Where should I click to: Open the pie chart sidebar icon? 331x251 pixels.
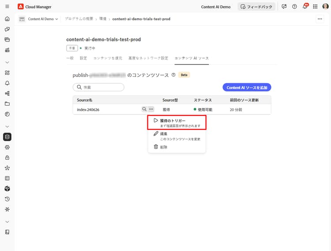point(7,114)
